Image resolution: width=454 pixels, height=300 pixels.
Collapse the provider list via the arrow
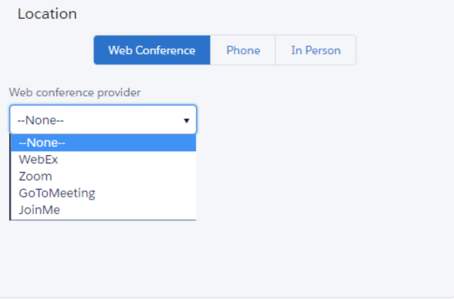[x=187, y=121]
